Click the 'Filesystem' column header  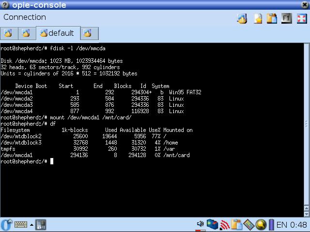(15, 130)
